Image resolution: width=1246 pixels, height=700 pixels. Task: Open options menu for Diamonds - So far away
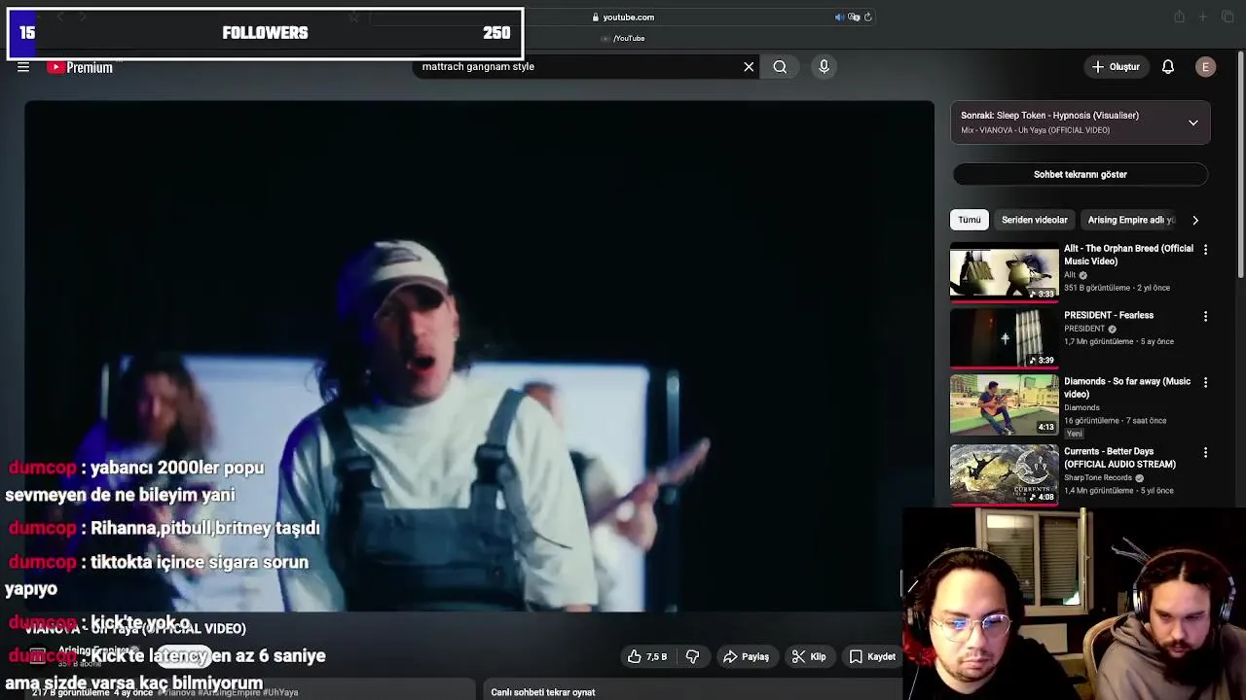coord(1205,383)
